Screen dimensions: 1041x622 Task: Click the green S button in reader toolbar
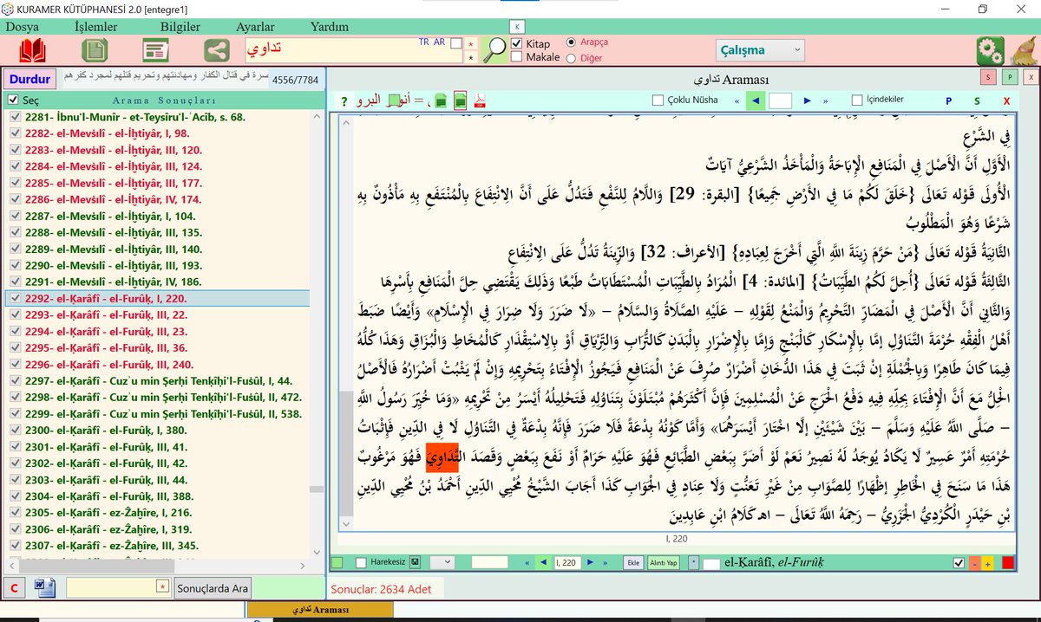pyautogui.click(x=977, y=100)
